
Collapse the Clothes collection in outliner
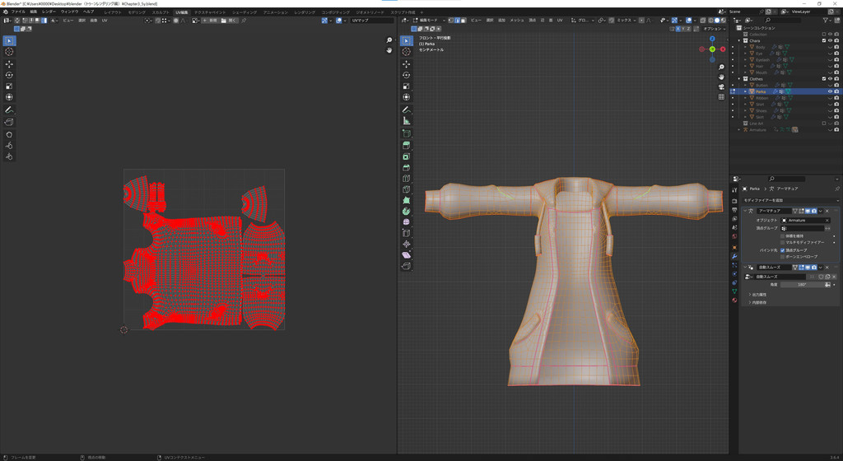tap(739, 79)
